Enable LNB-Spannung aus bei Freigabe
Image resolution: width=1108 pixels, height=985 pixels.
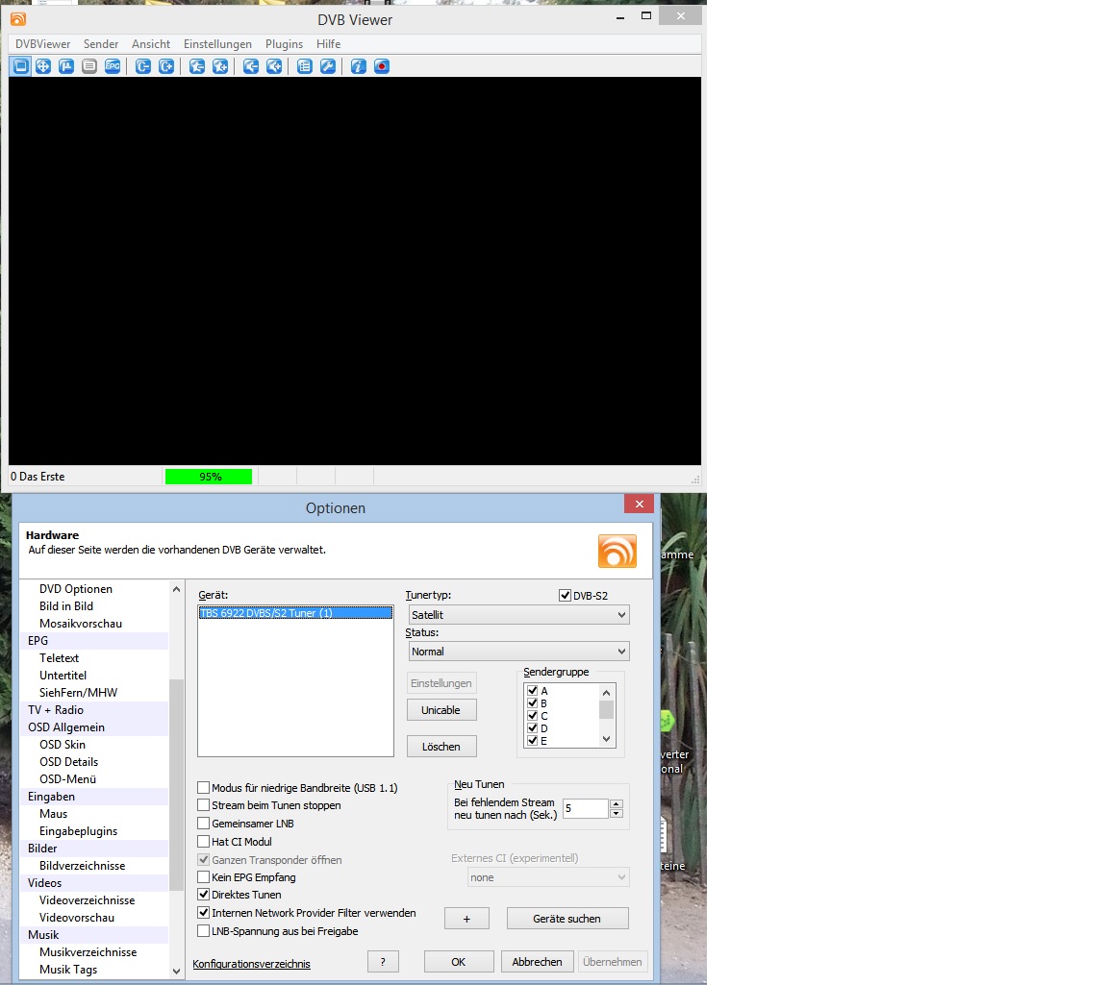tap(204, 931)
